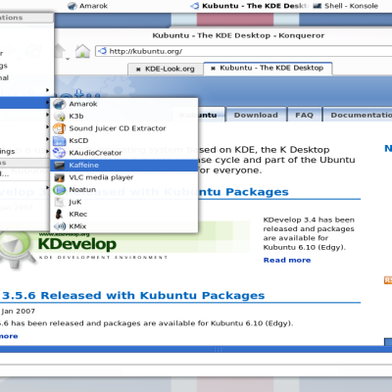Open K3b from the menu
Image resolution: width=392 pixels, height=392 pixels.
click(x=124, y=116)
